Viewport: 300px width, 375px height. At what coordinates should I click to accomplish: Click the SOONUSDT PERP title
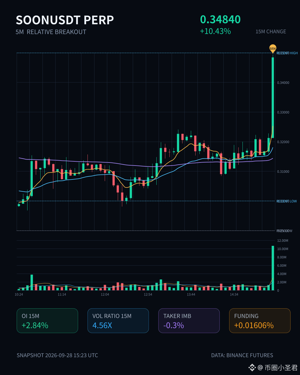(x=65, y=20)
